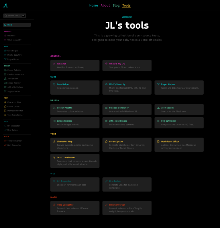Viewport: 220px width, 228px height.
Task: Open the Lorem Ipsum card title
Action: click(x=116, y=141)
